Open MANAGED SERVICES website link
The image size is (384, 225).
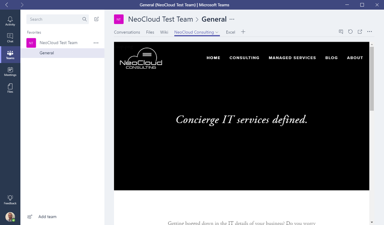(x=292, y=58)
